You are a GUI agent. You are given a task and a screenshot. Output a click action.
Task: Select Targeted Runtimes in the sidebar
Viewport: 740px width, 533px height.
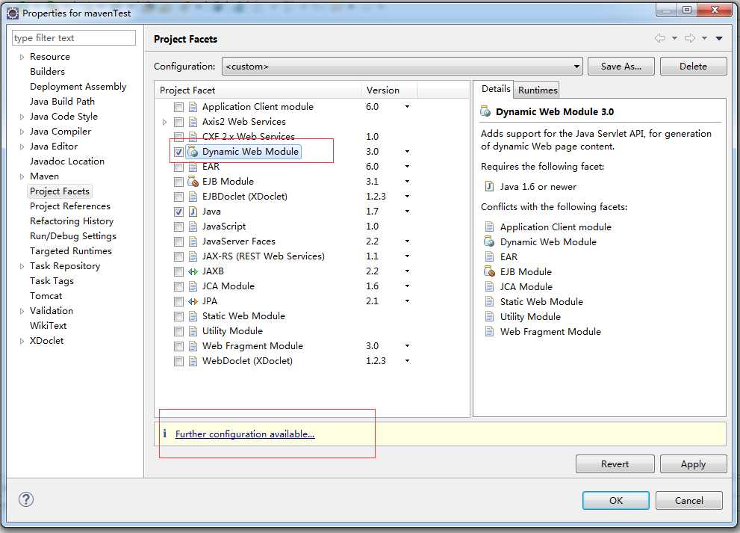[x=71, y=251]
